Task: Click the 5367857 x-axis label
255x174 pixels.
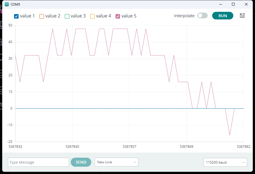Action: pos(129,146)
